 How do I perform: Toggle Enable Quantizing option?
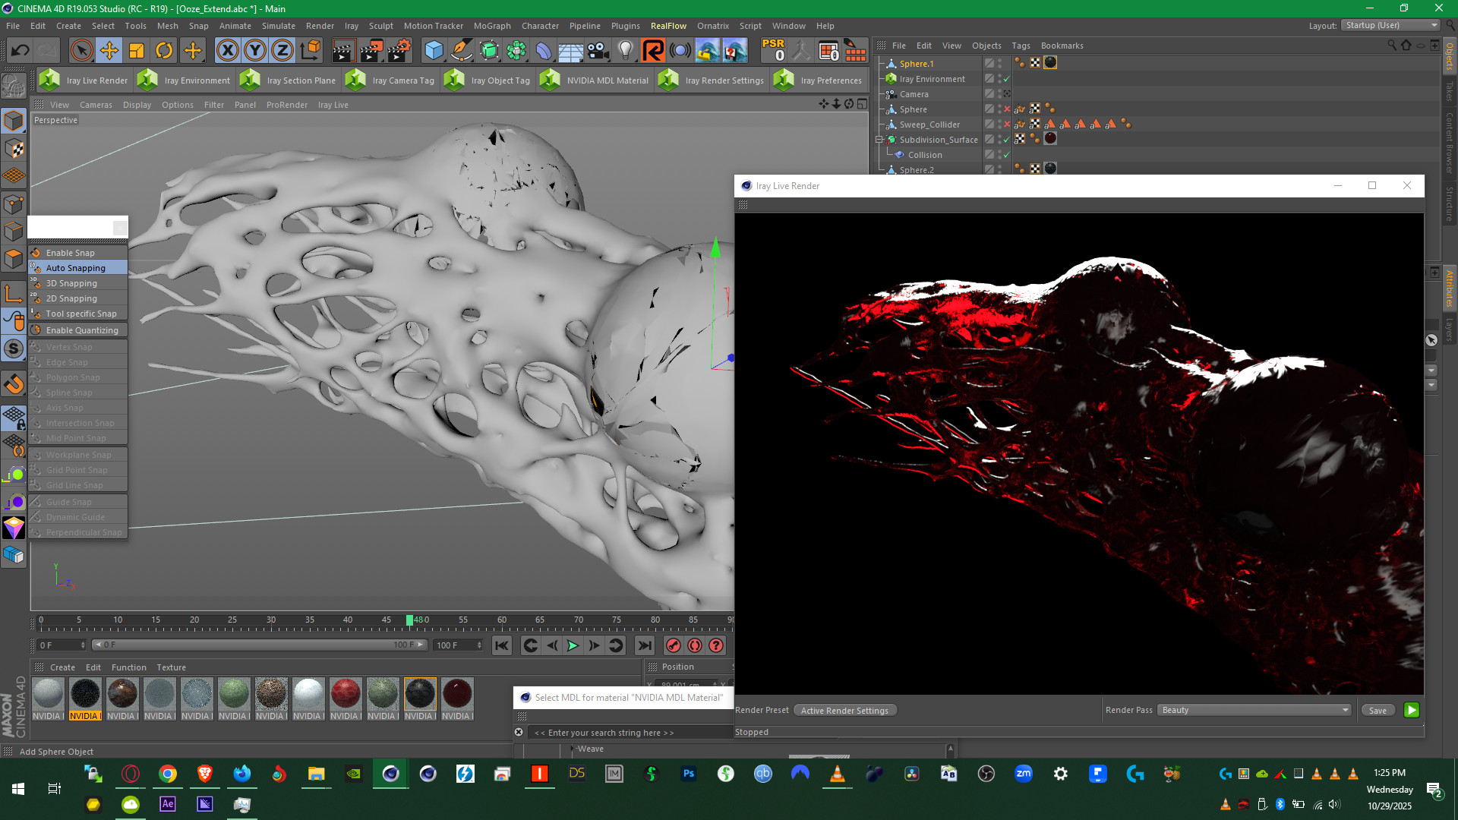(82, 330)
